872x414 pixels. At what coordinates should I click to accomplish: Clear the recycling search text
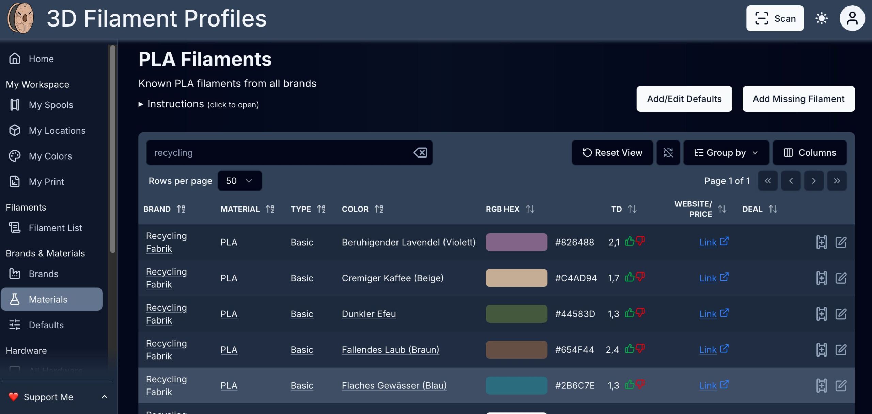point(420,153)
